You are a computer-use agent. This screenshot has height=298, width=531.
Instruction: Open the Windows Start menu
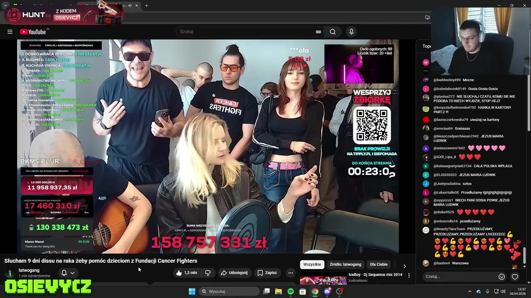(192, 291)
